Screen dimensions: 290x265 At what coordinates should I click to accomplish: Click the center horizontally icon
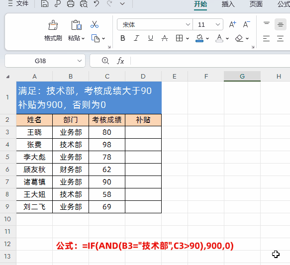[281, 38]
